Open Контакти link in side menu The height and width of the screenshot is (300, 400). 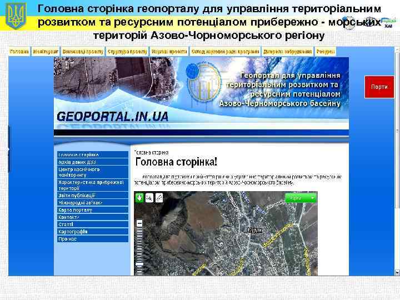coord(93,217)
